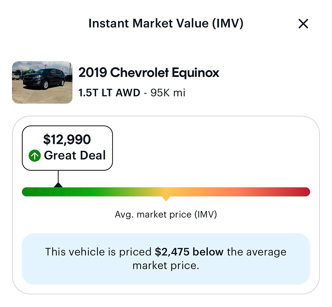Viewport: 332px width, 307px height.
Task: Click the green end of price bar
Action: pos(30,192)
